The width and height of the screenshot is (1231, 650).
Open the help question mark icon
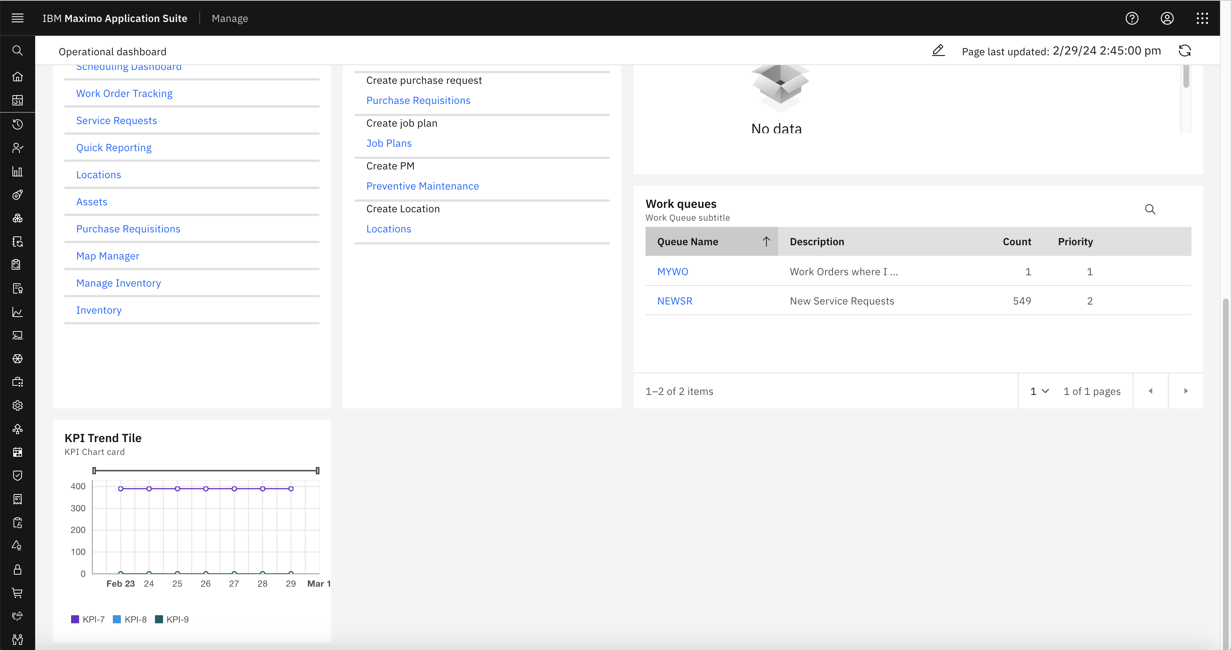(1132, 18)
